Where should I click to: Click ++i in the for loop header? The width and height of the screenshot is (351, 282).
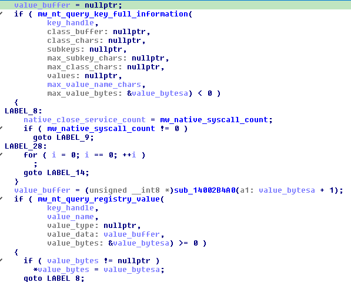point(129,155)
